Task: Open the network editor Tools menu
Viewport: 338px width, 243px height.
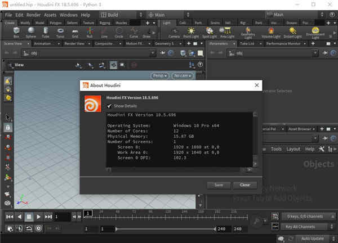Action: (x=276, y=149)
